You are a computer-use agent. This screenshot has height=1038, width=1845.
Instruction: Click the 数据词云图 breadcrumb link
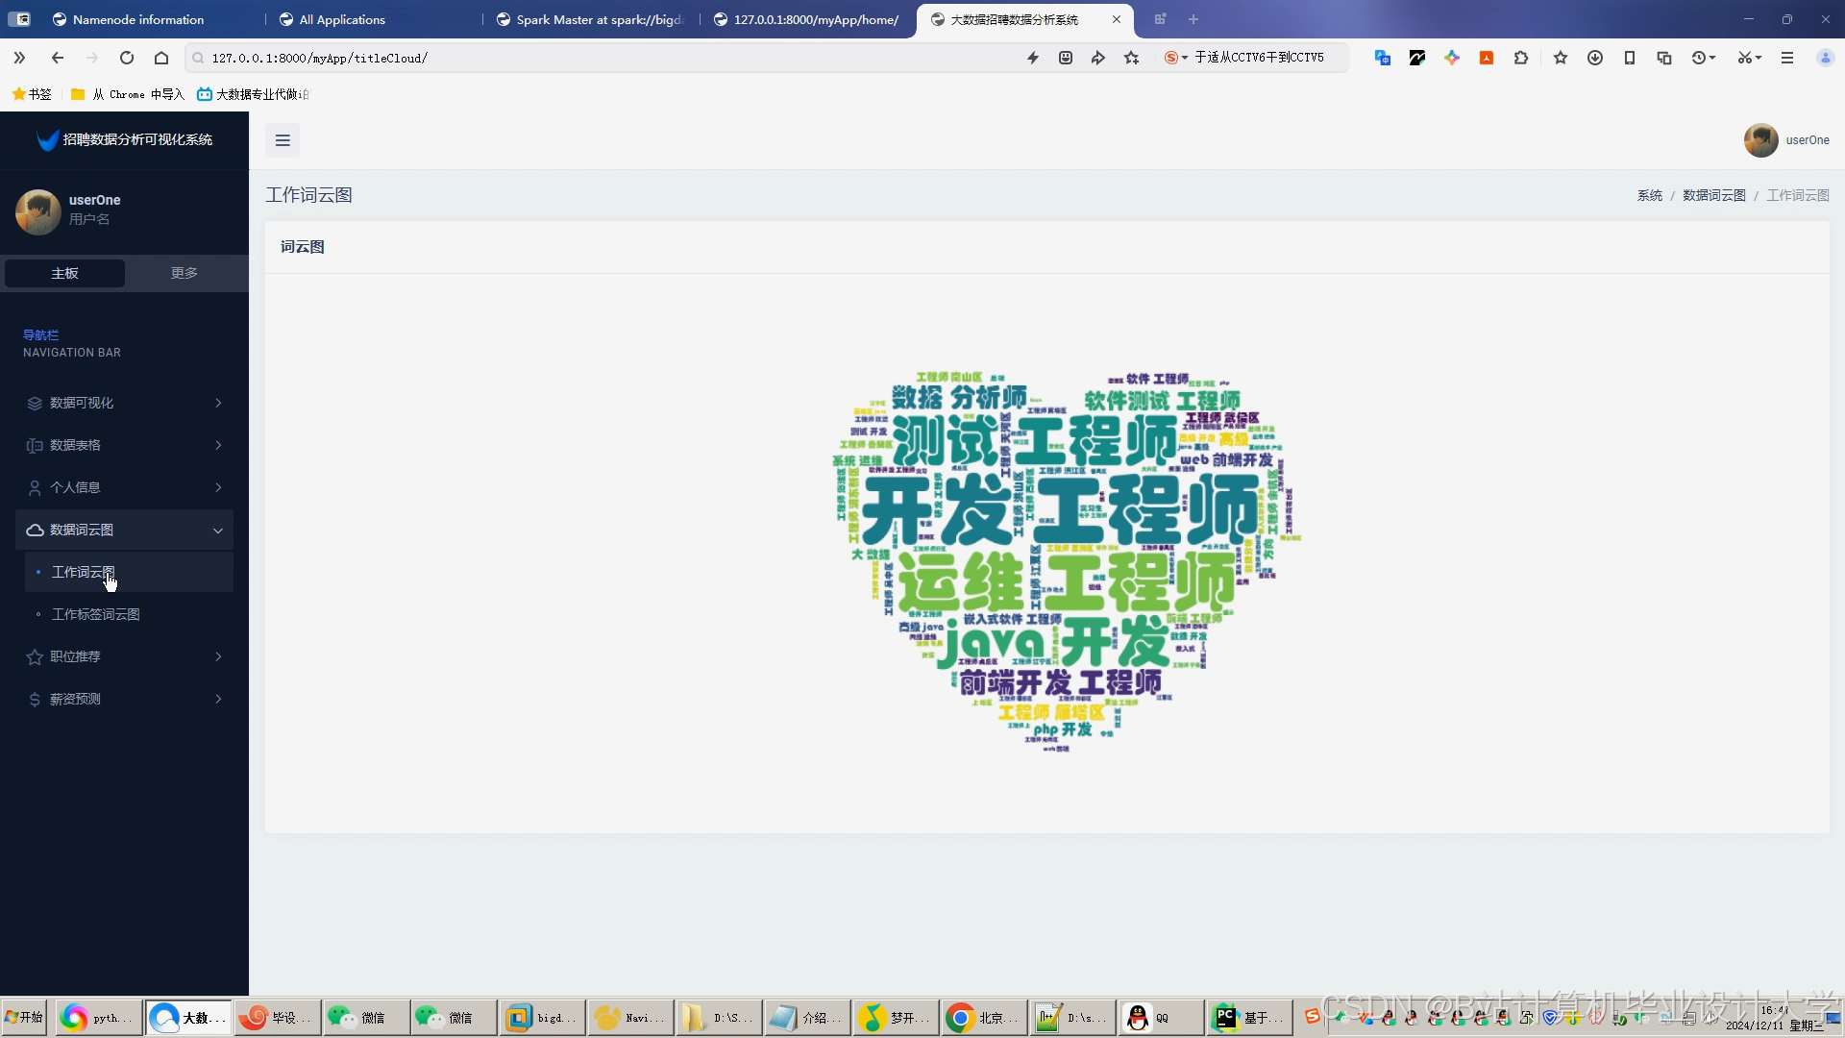(1713, 195)
